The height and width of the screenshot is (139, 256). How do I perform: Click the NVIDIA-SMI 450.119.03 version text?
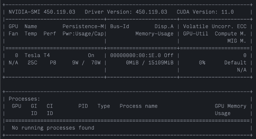coord(42,13)
